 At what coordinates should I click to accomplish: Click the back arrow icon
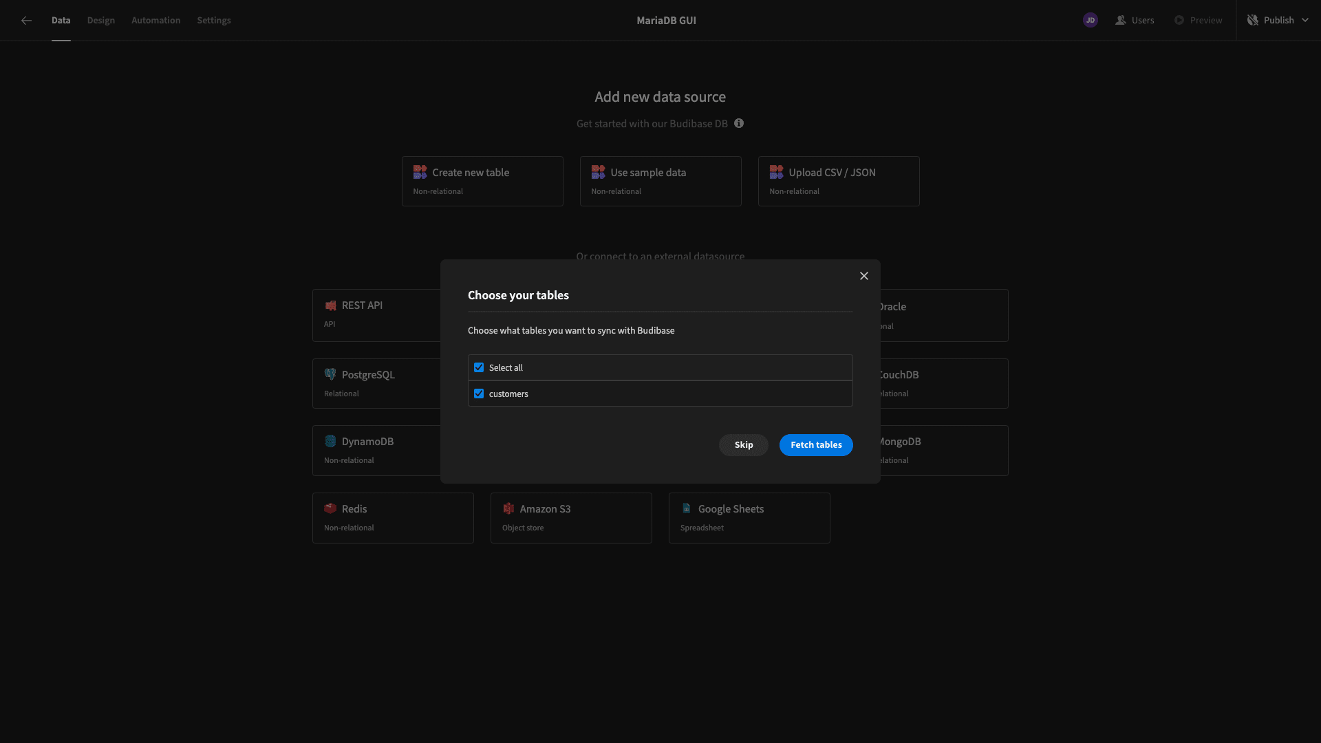point(26,21)
